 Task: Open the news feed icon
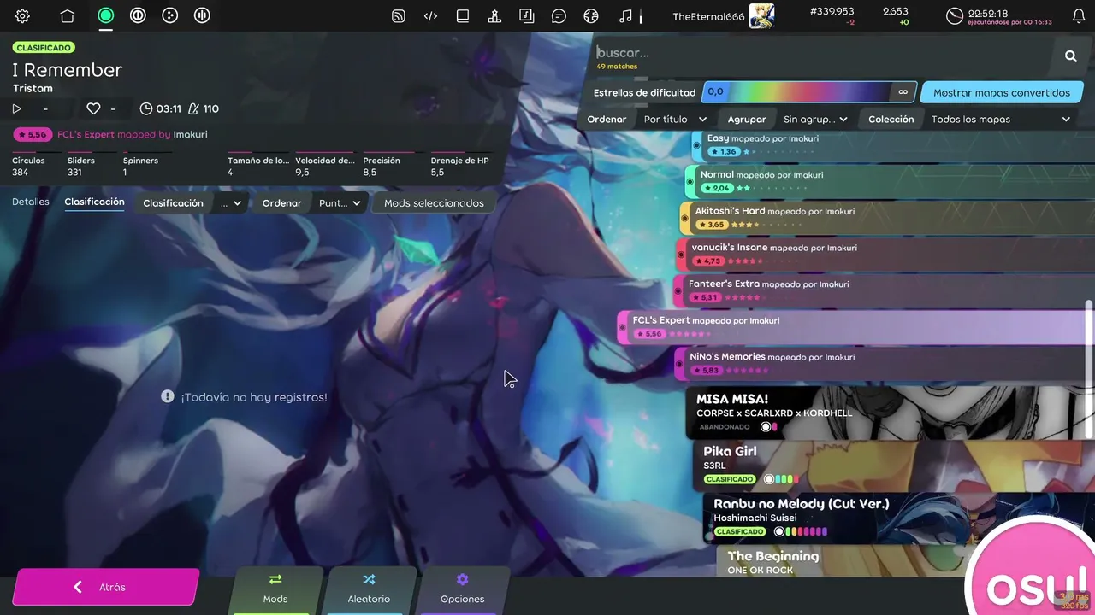(399, 15)
